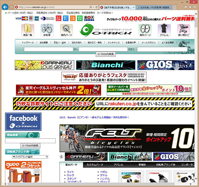The height and width of the screenshot is (187, 199).
Task: Open メンテナンス in the nav bar
Action: point(113,43)
